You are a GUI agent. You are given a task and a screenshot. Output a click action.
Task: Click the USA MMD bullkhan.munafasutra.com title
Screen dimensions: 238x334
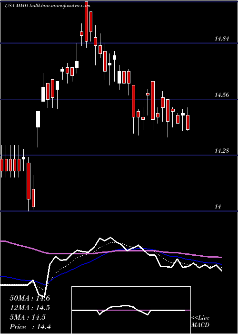(x=48, y=6)
